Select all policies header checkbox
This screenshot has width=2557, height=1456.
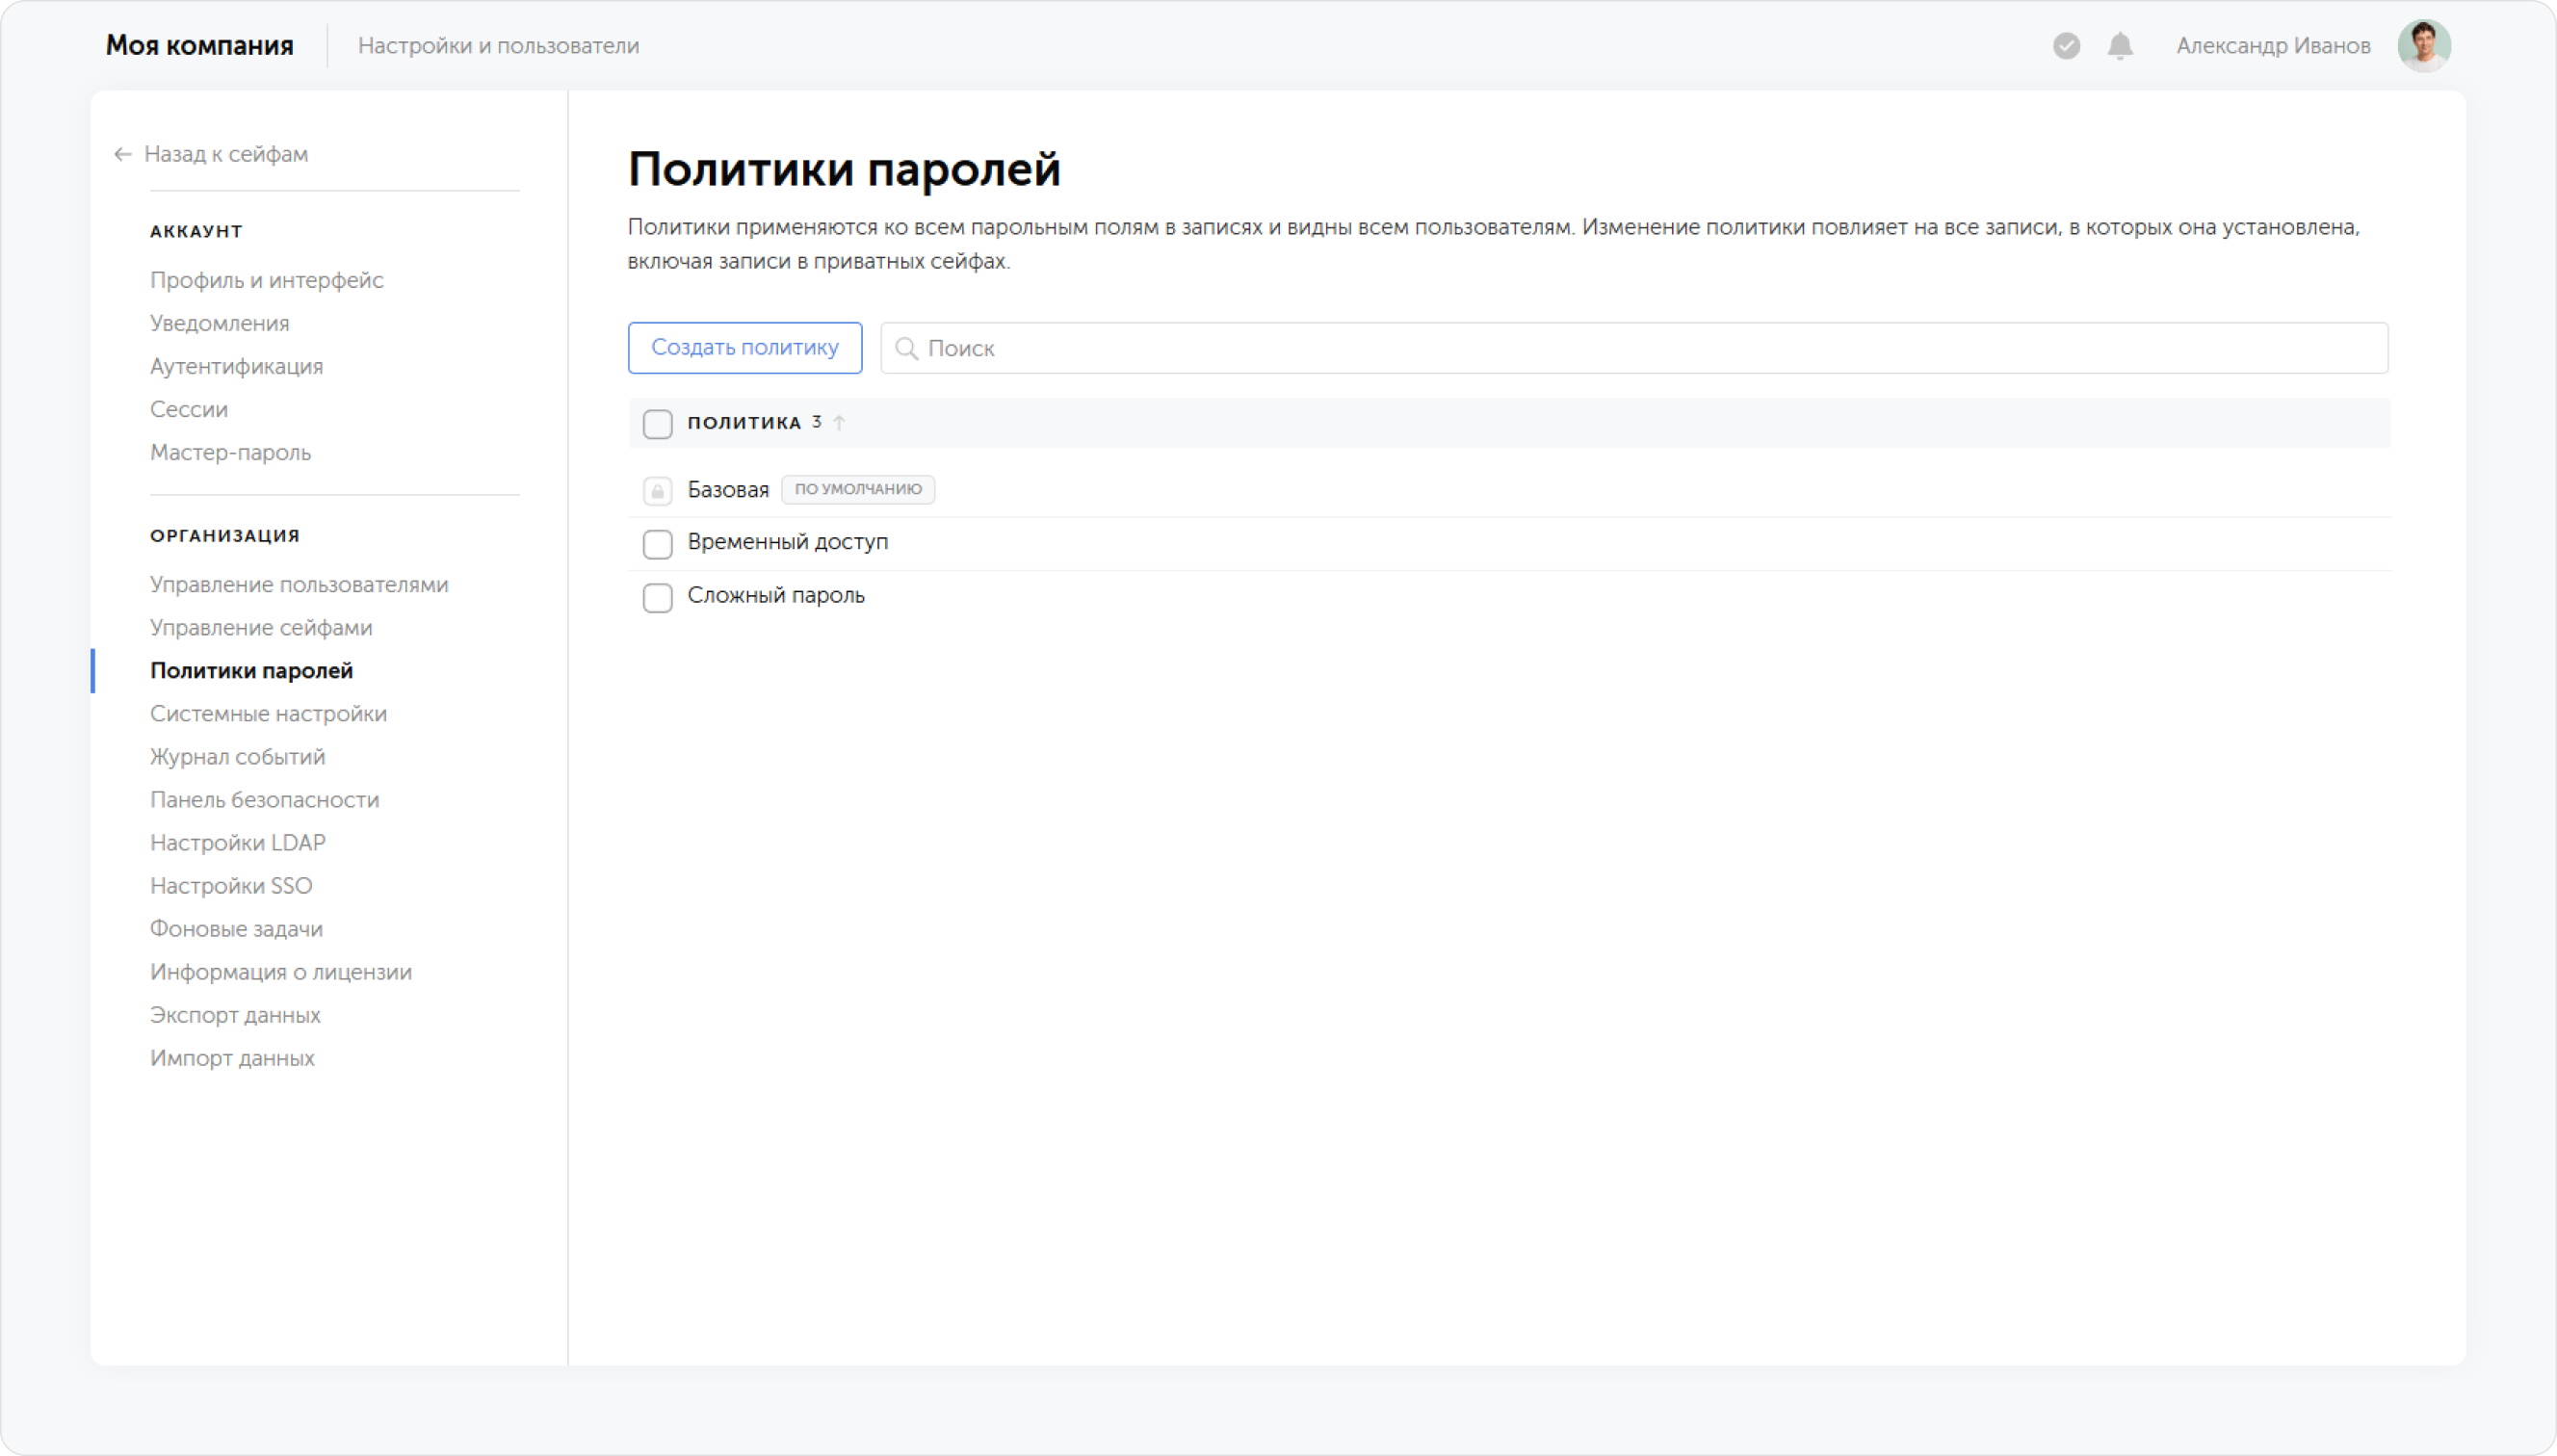coord(657,424)
